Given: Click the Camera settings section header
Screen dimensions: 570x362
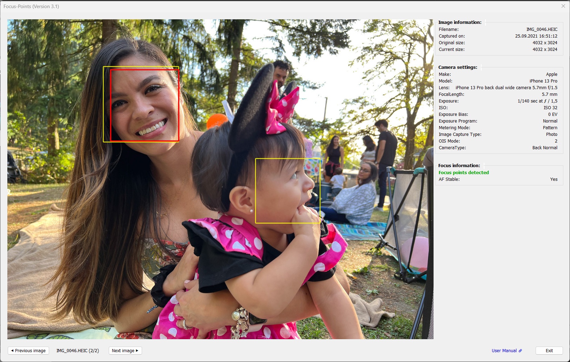Looking at the screenshot, I should click(457, 67).
